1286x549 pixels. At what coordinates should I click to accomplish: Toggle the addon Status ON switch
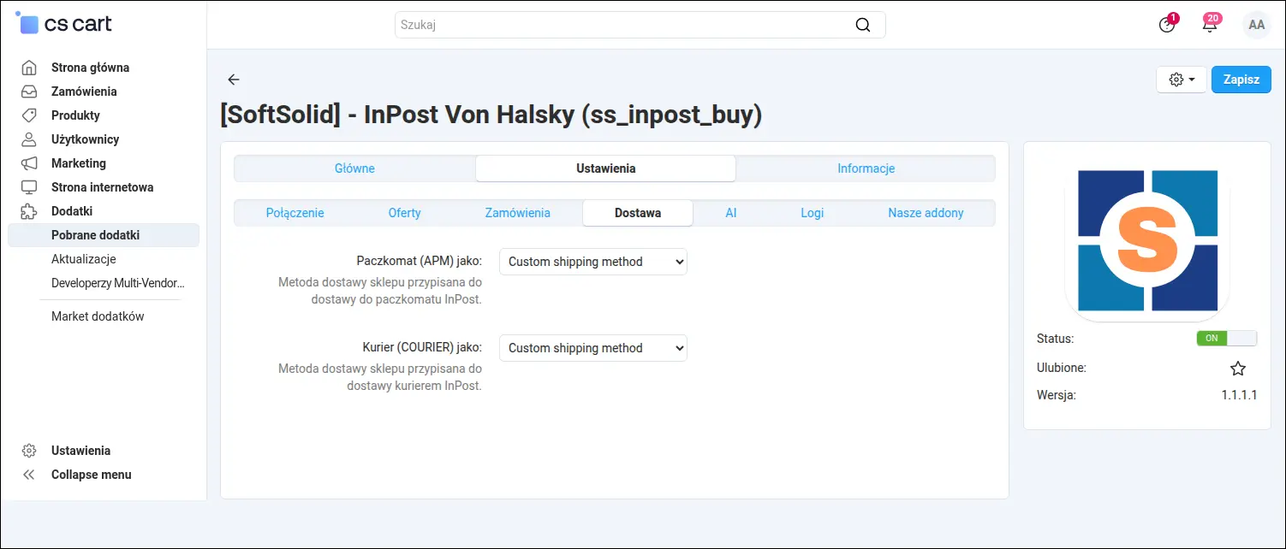1227,338
